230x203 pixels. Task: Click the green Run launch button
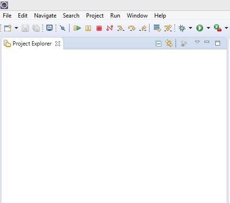[x=200, y=28]
